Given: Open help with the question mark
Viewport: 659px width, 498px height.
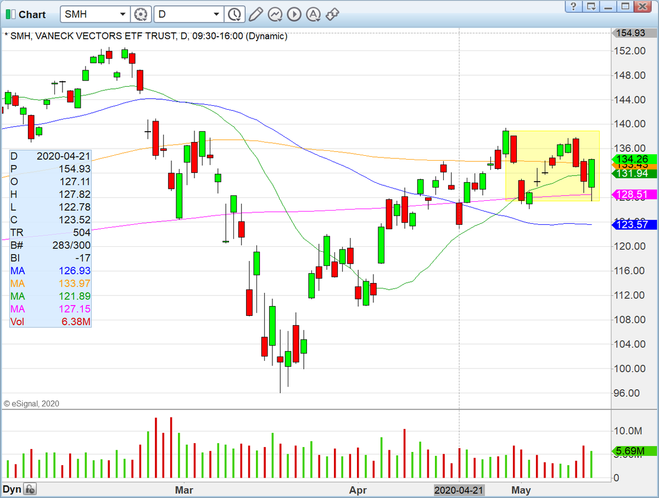Looking at the screenshot, I should pyautogui.click(x=573, y=7).
